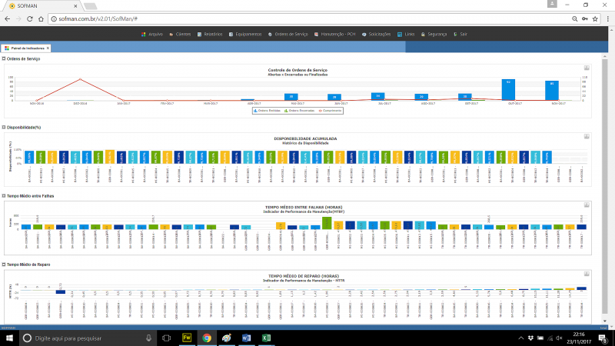Toggle Cancelamento legend series
The width and height of the screenshot is (615, 346).
(x=332, y=110)
